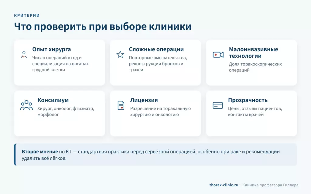Click the footer text Клиника профессора Гиллера
Screen dimensions: 311x194
coord(270,185)
